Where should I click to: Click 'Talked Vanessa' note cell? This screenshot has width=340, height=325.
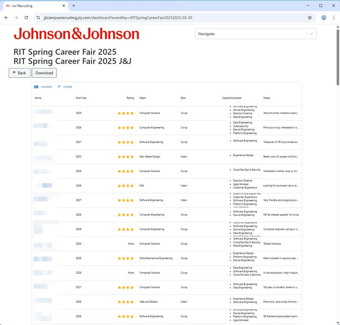[272, 244]
